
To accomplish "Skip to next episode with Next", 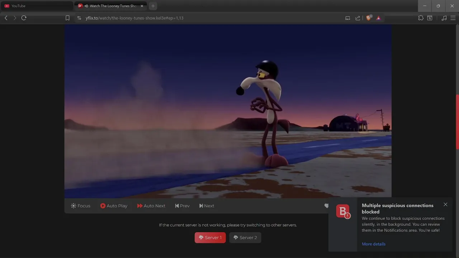I will (207, 206).
